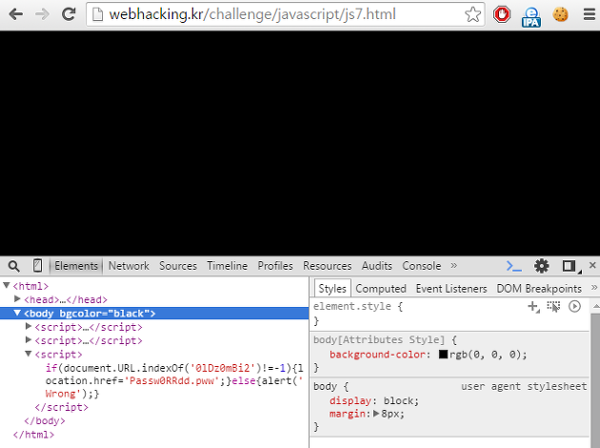
Task: Show more DevTools tabs chevron
Action: coord(454,265)
